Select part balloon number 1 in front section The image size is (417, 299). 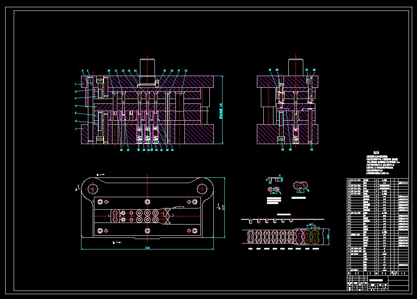point(76,129)
